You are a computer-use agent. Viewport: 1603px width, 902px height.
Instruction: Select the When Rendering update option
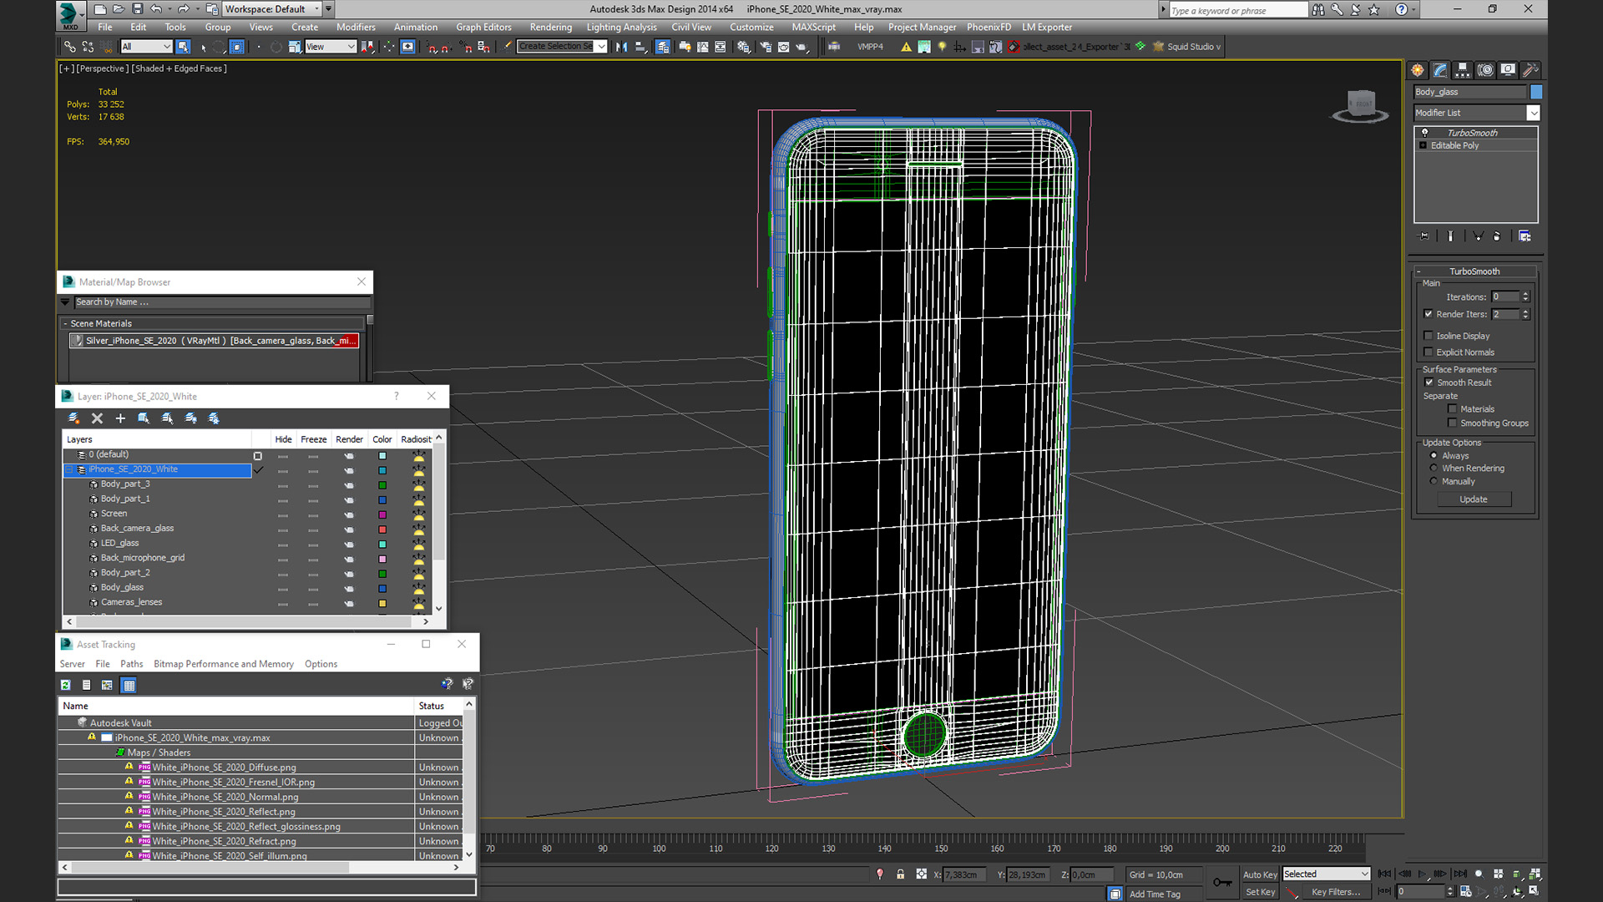tap(1434, 469)
